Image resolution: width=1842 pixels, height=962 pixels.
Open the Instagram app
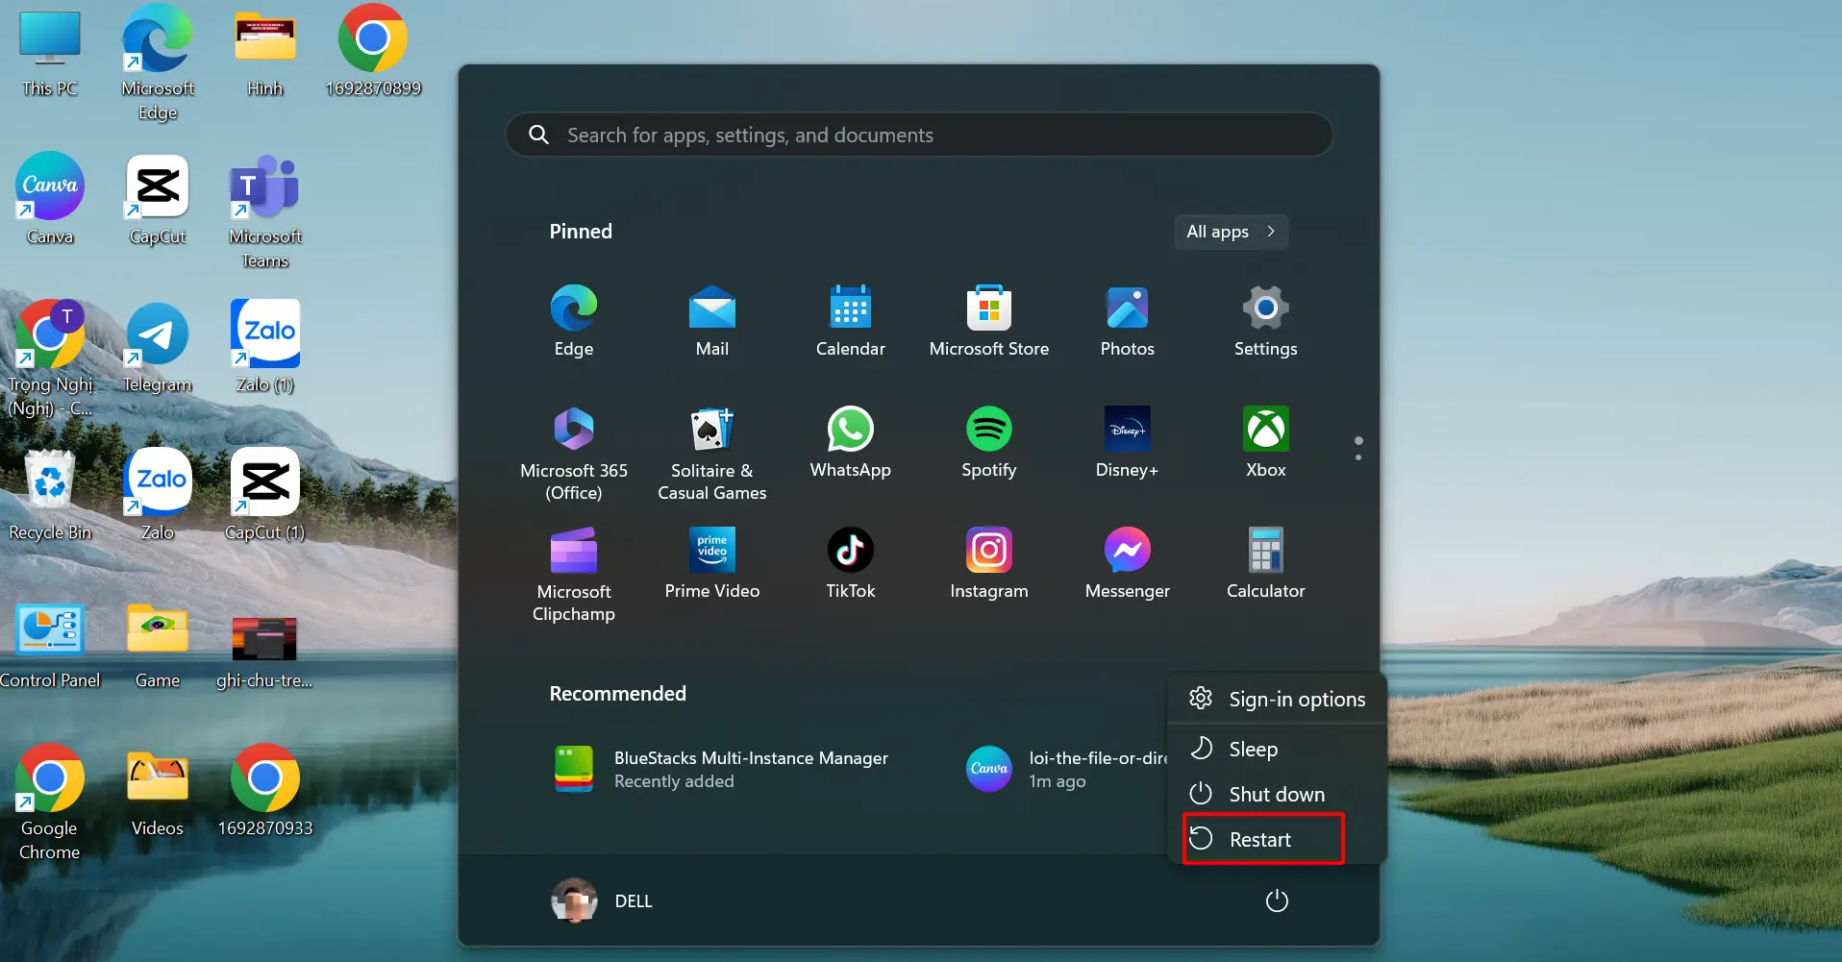point(989,563)
